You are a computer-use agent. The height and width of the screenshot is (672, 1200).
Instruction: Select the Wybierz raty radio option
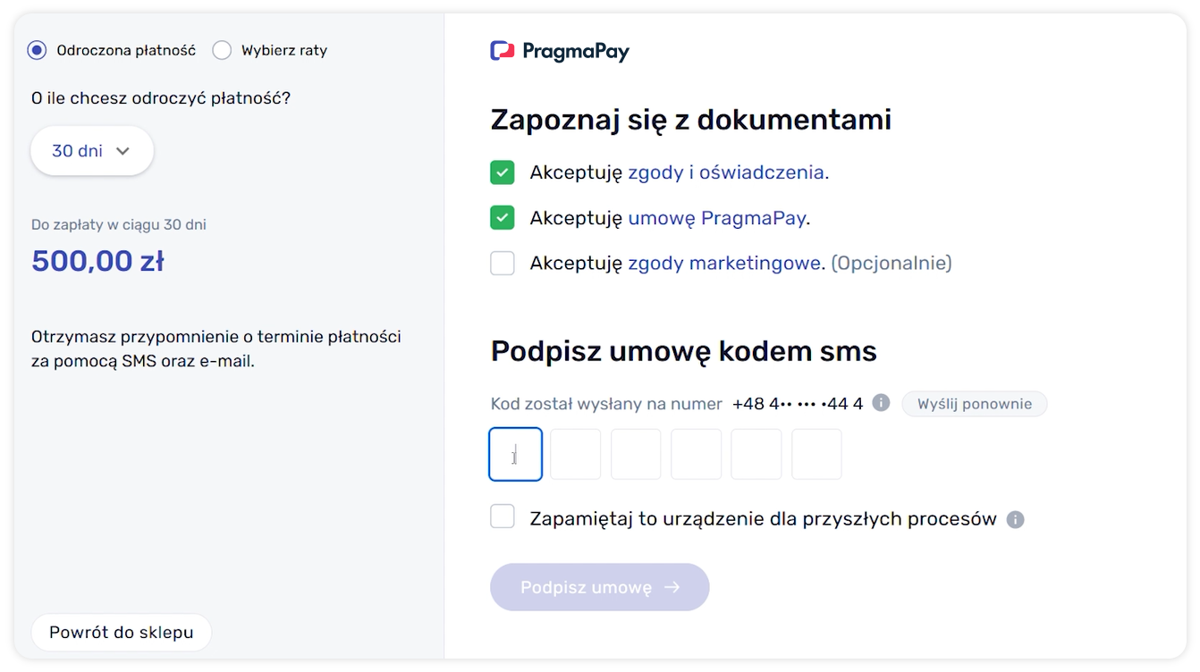tap(222, 50)
